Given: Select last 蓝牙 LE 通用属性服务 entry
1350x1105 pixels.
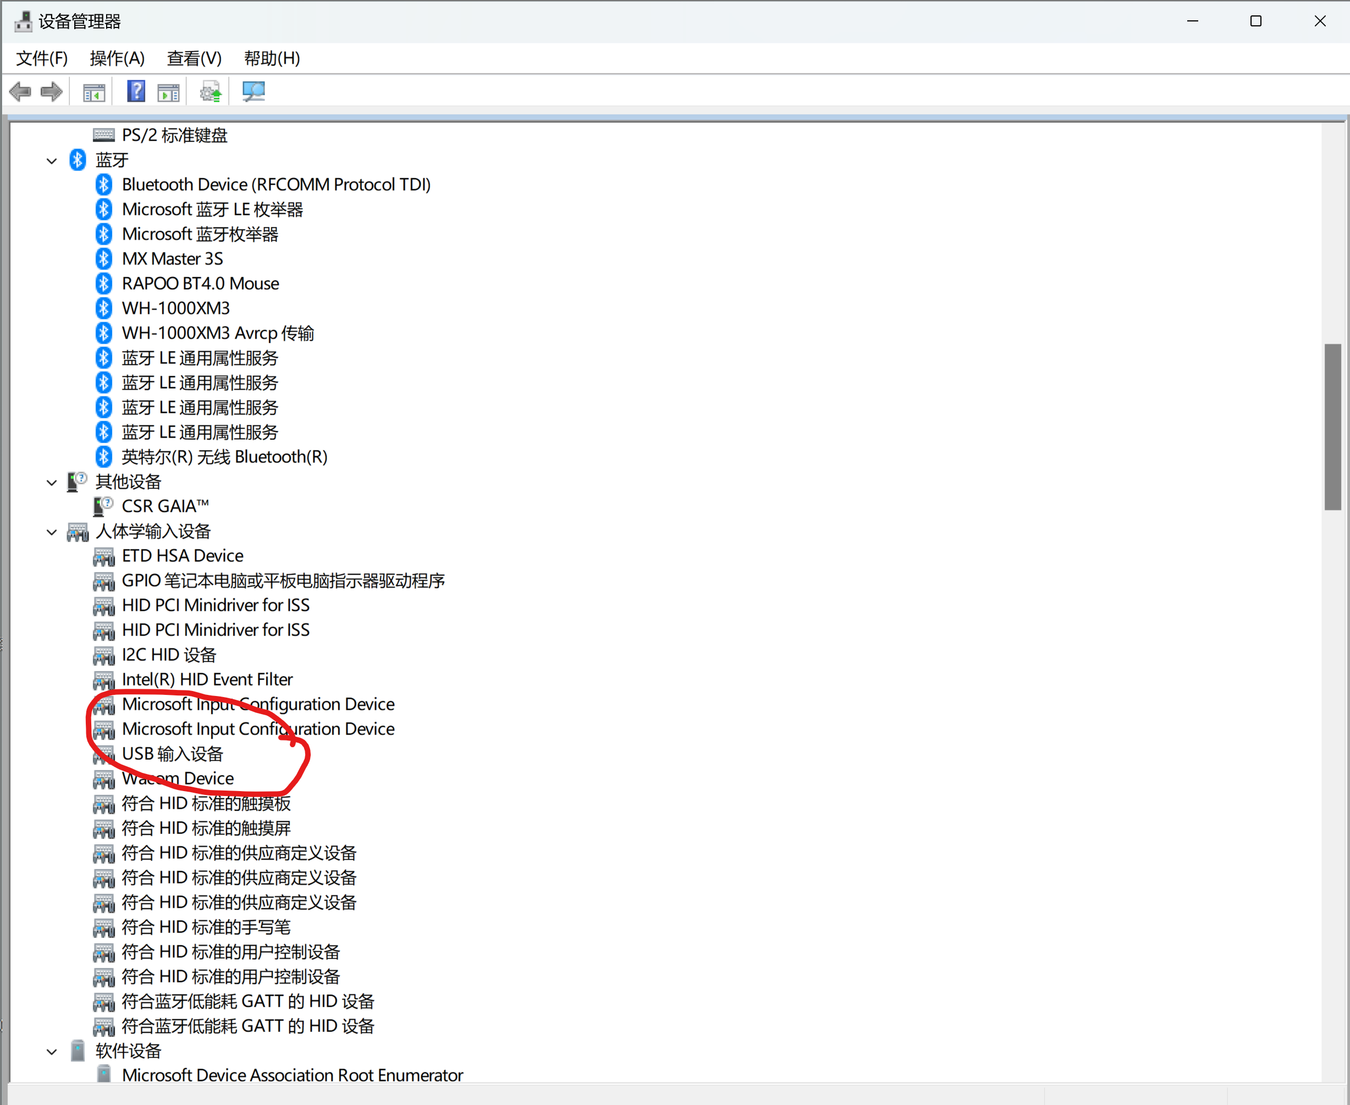Looking at the screenshot, I should click(x=200, y=432).
